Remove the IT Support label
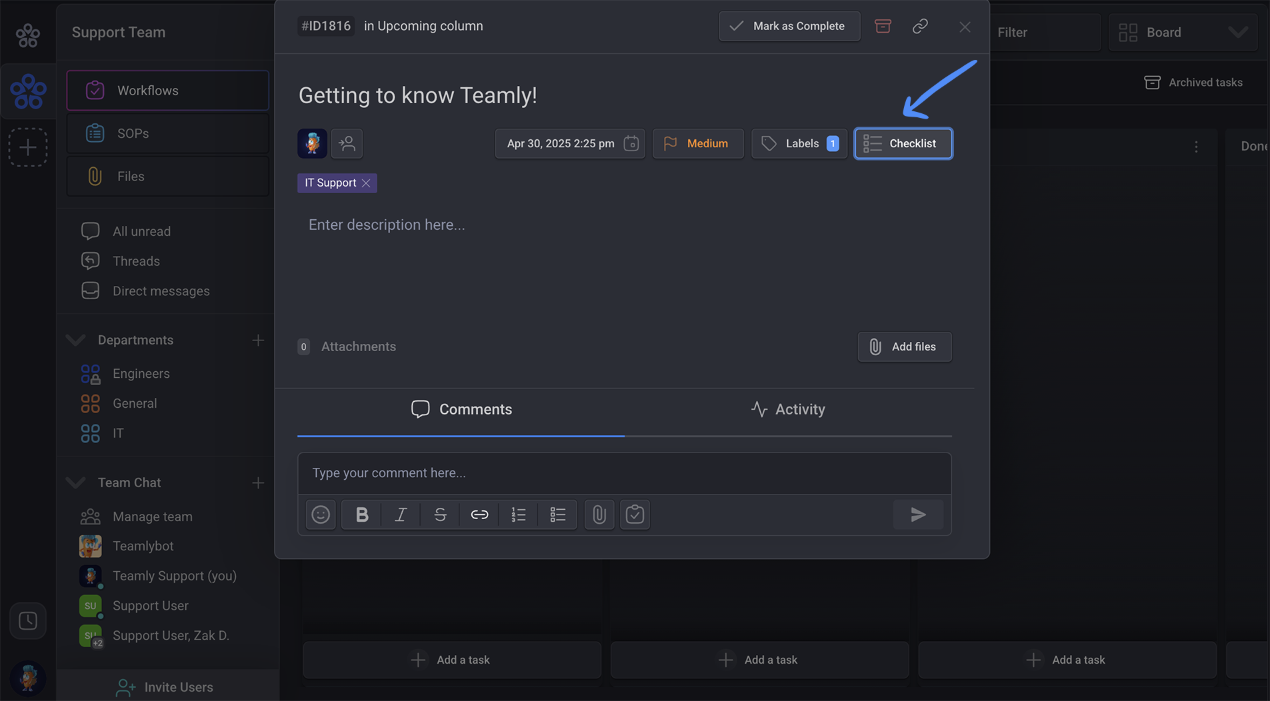The image size is (1270, 701). [x=366, y=183]
